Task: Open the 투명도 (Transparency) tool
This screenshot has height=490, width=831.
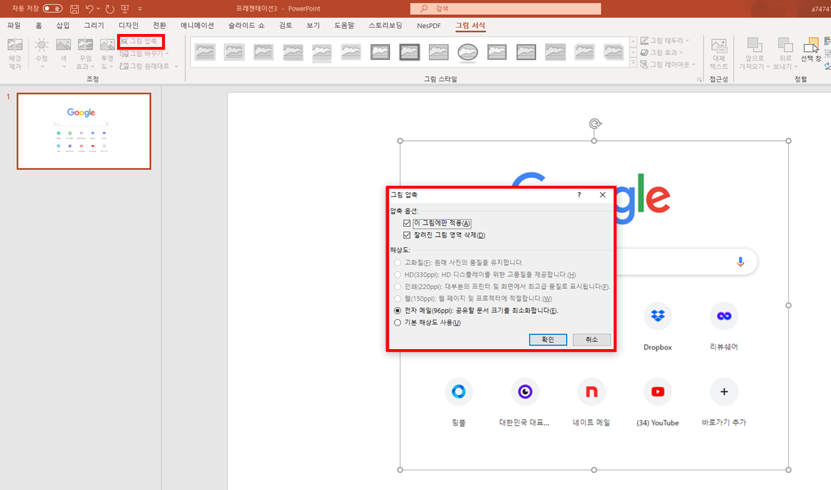Action: pyautogui.click(x=107, y=54)
